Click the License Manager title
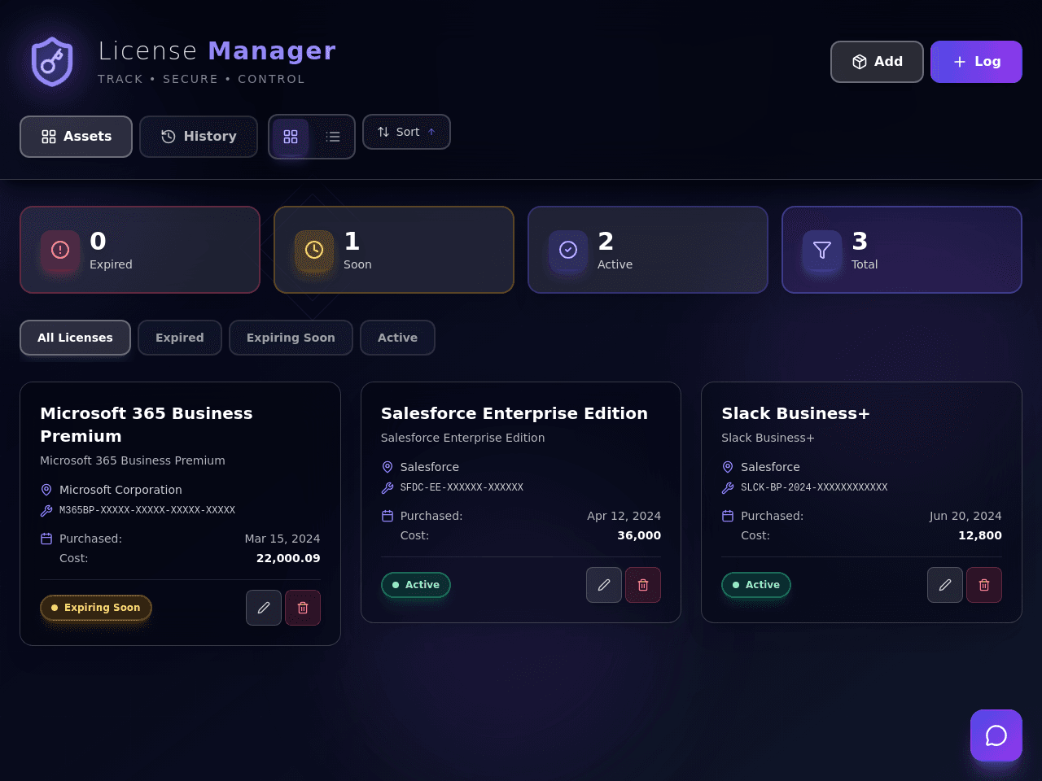This screenshot has width=1042, height=781. click(217, 50)
